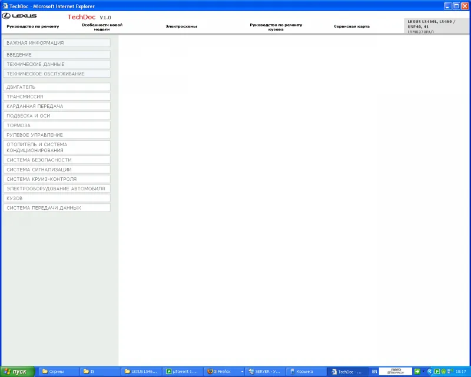Expand the ТОРМОЗА category
The height and width of the screenshot is (377, 471).
(57, 125)
